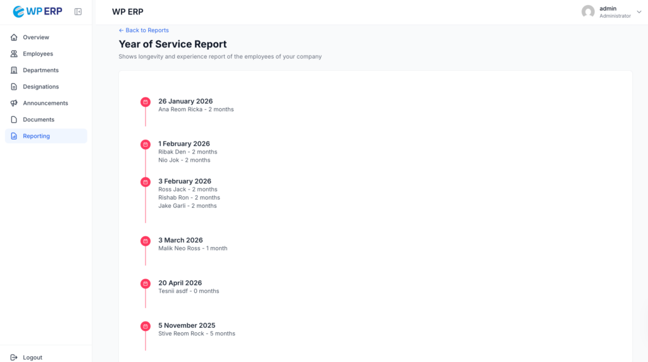This screenshot has height=362, width=648.
Task: Click the 20 April 2026 timeline marker
Action: [145, 284]
